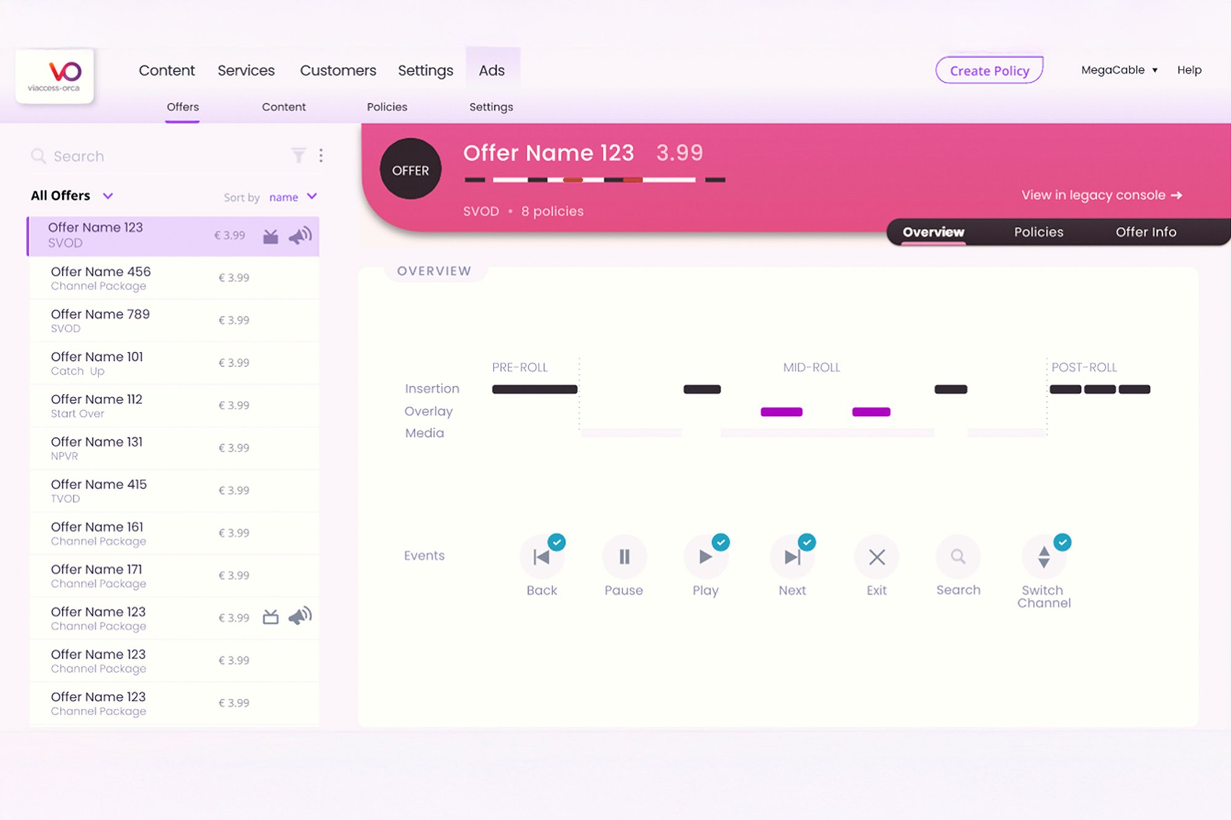Viewport: 1231px width, 820px height.
Task: Click purple overlay bar in mid-roll timeline
Action: click(781, 412)
